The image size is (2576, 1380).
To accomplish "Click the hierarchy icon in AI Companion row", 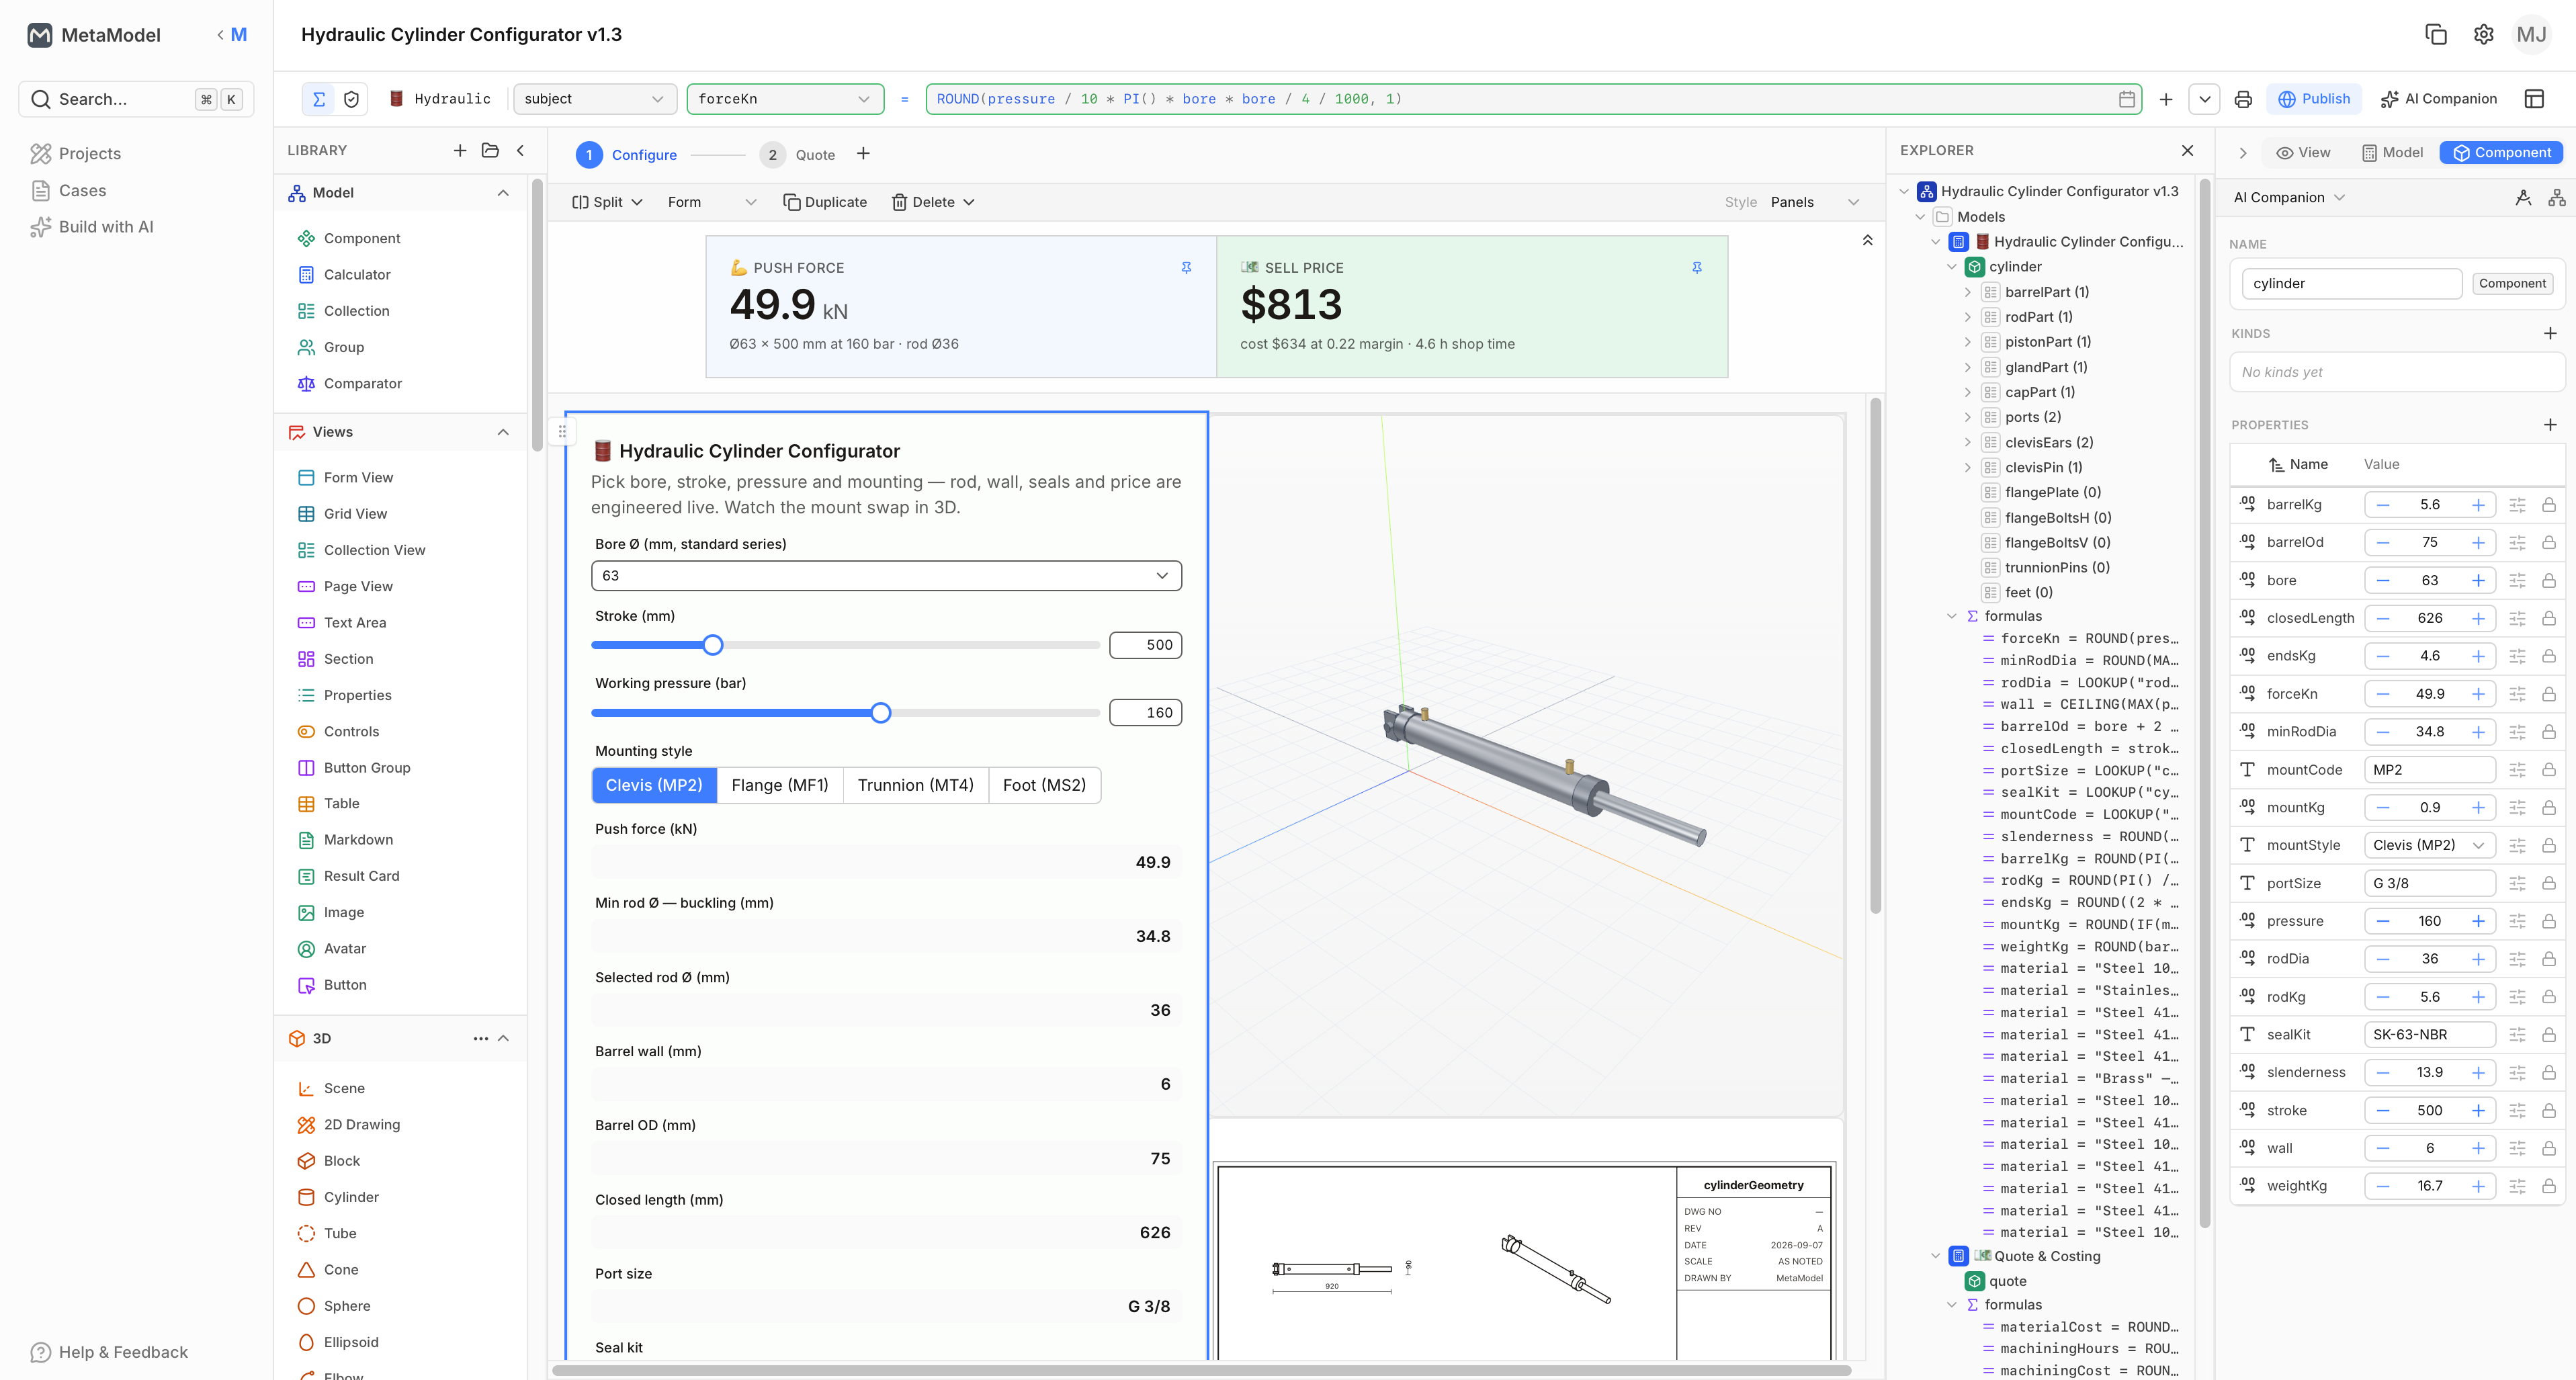I will 2557,198.
